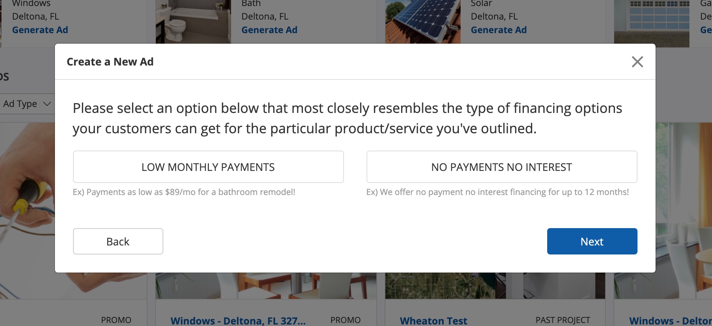Screen dimensions: 712x326
Task: Click Generate Ad for Solar listing
Action: pos(499,30)
